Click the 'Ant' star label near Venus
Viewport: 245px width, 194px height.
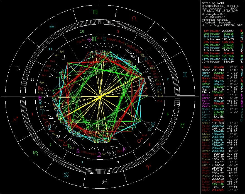pyautogui.click(x=41, y=107)
